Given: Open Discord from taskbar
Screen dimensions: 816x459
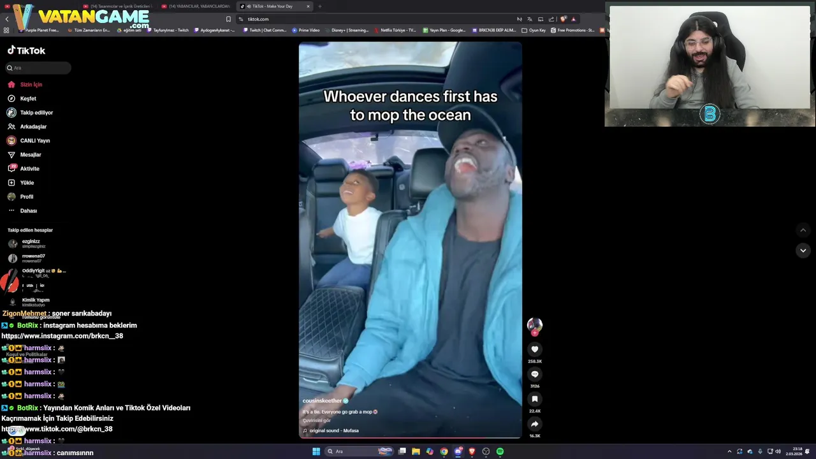Looking at the screenshot, I should (458, 451).
